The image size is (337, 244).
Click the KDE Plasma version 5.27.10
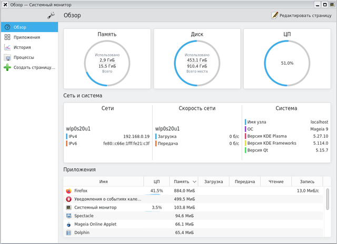tap(321, 136)
